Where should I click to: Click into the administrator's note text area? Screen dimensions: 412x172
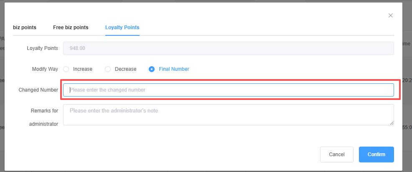[x=228, y=115]
